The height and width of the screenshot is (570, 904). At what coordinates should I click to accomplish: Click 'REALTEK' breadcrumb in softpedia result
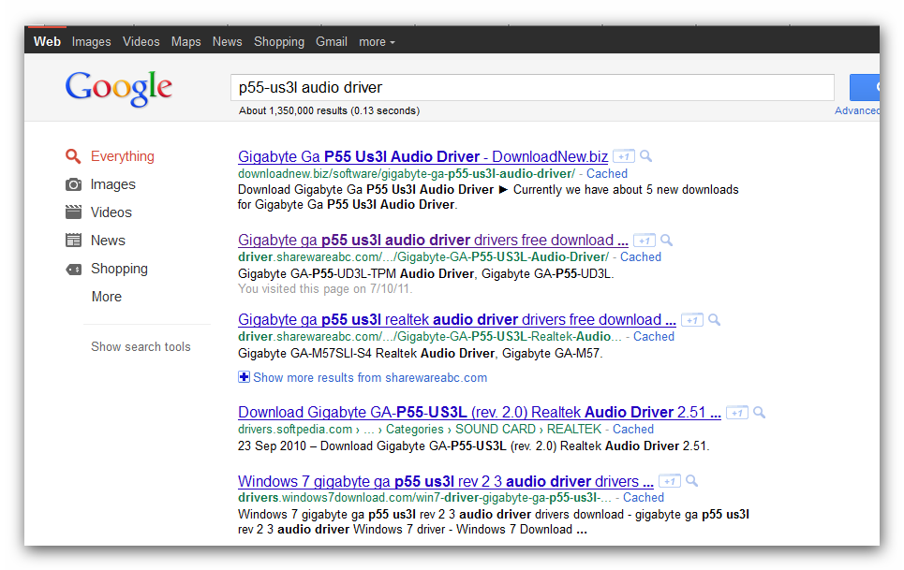coord(574,429)
